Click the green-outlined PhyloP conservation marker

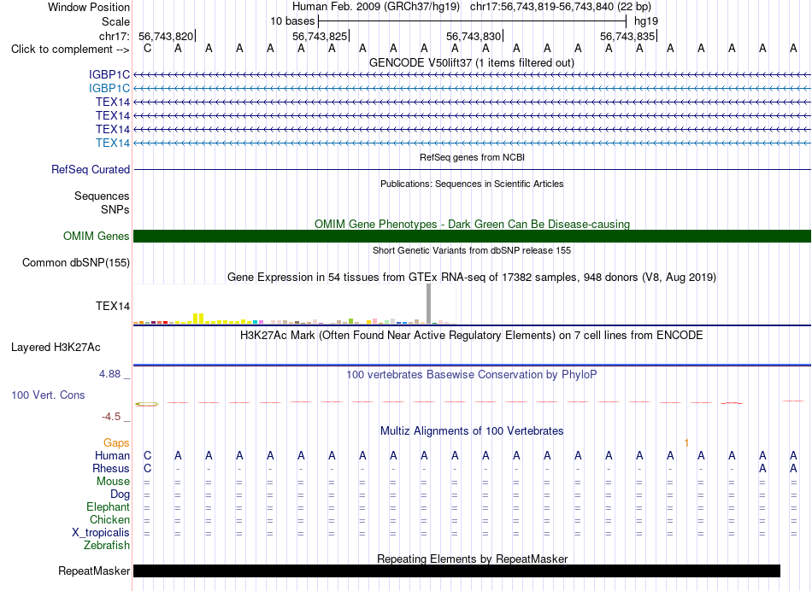pos(147,404)
